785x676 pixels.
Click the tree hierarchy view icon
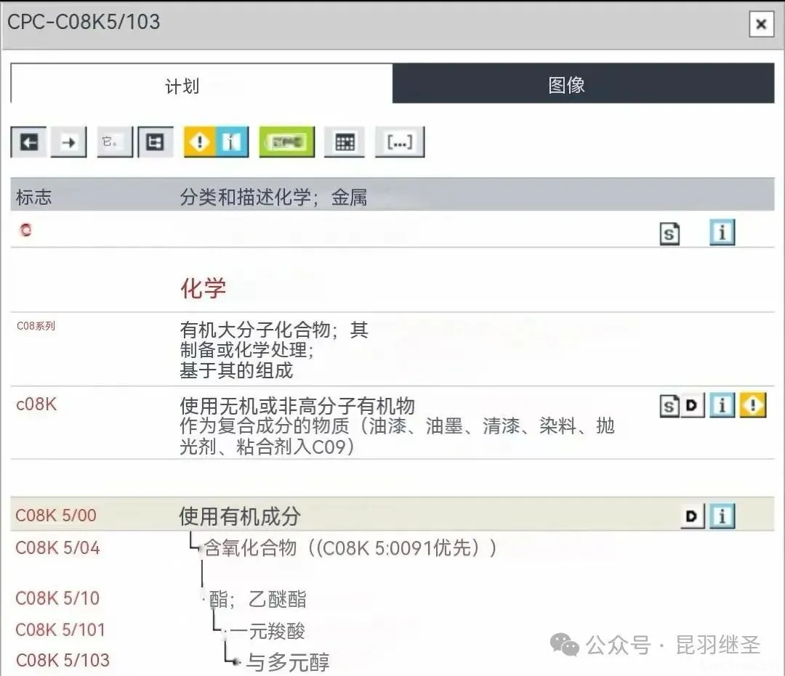pos(156,142)
